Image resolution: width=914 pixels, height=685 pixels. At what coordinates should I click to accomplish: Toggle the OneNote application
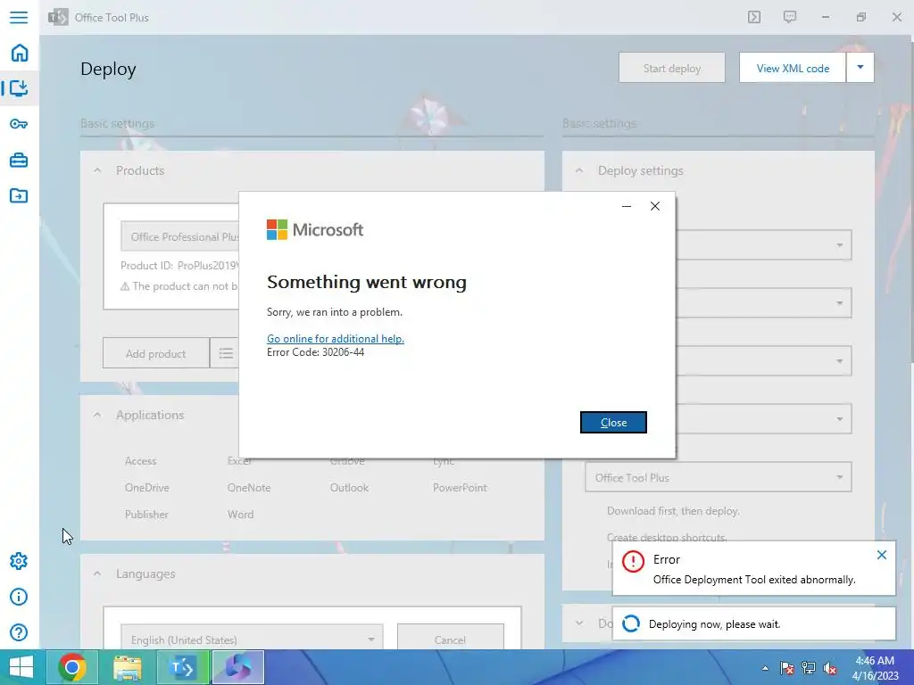(x=249, y=488)
